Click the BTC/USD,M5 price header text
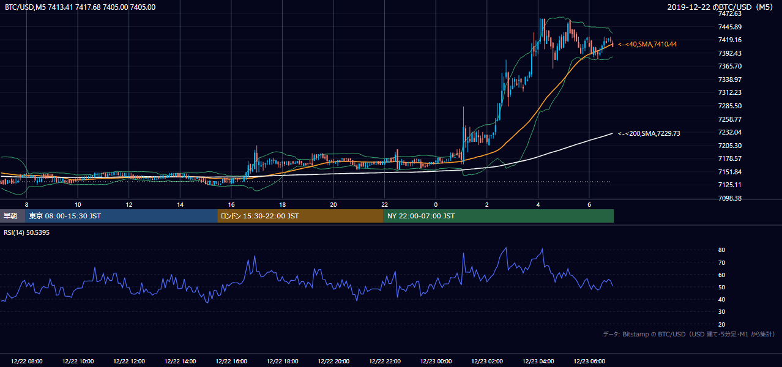Viewport: 782px width, 367px height. (x=80, y=7)
